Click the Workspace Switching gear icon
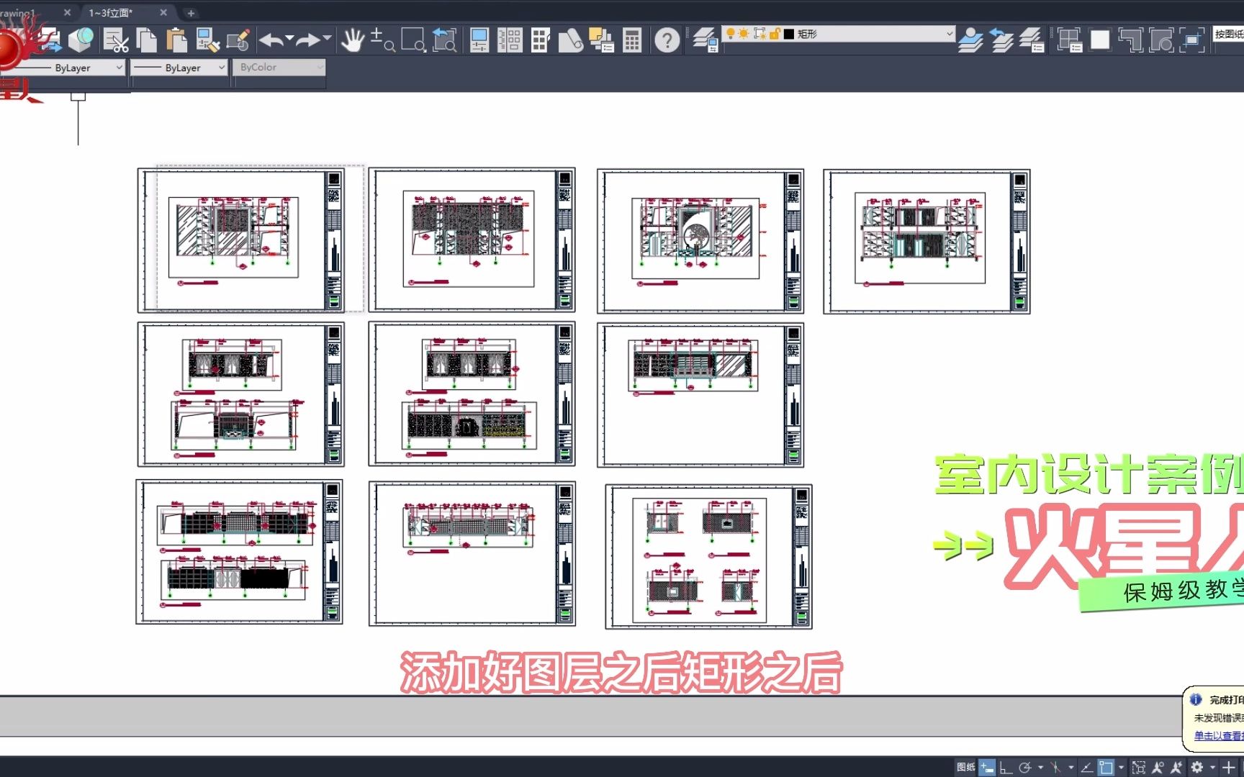This screenshot has width=1244, height=777. [x=1197, y=767]
